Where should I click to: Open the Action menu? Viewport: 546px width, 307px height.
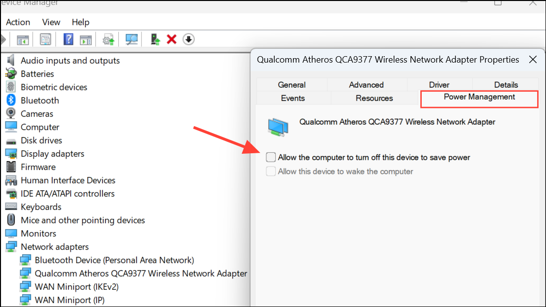[18, 22]
